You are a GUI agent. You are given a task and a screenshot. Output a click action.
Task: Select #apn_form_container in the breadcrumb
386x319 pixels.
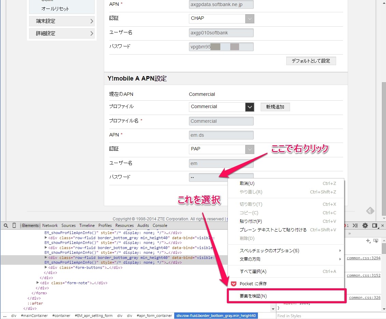[154, 316]
